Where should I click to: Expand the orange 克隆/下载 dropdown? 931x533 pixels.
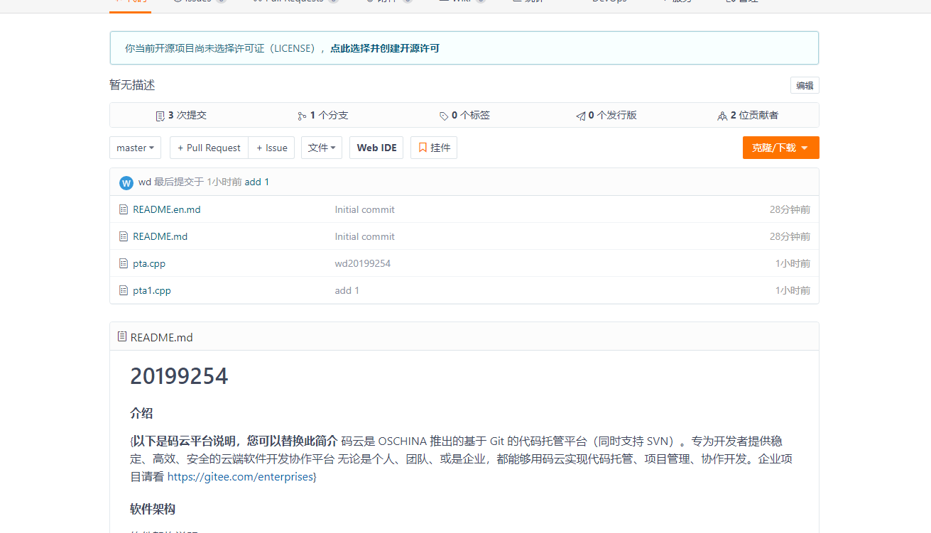(x=780, y=148)
